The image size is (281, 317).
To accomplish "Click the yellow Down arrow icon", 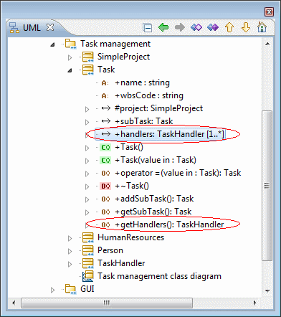I will point(246,27).
